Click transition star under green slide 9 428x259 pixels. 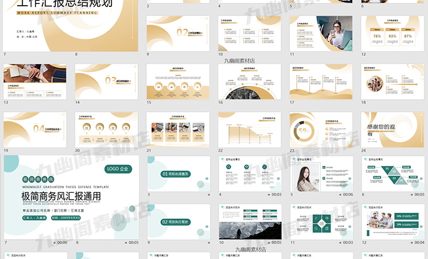(209, 242)
